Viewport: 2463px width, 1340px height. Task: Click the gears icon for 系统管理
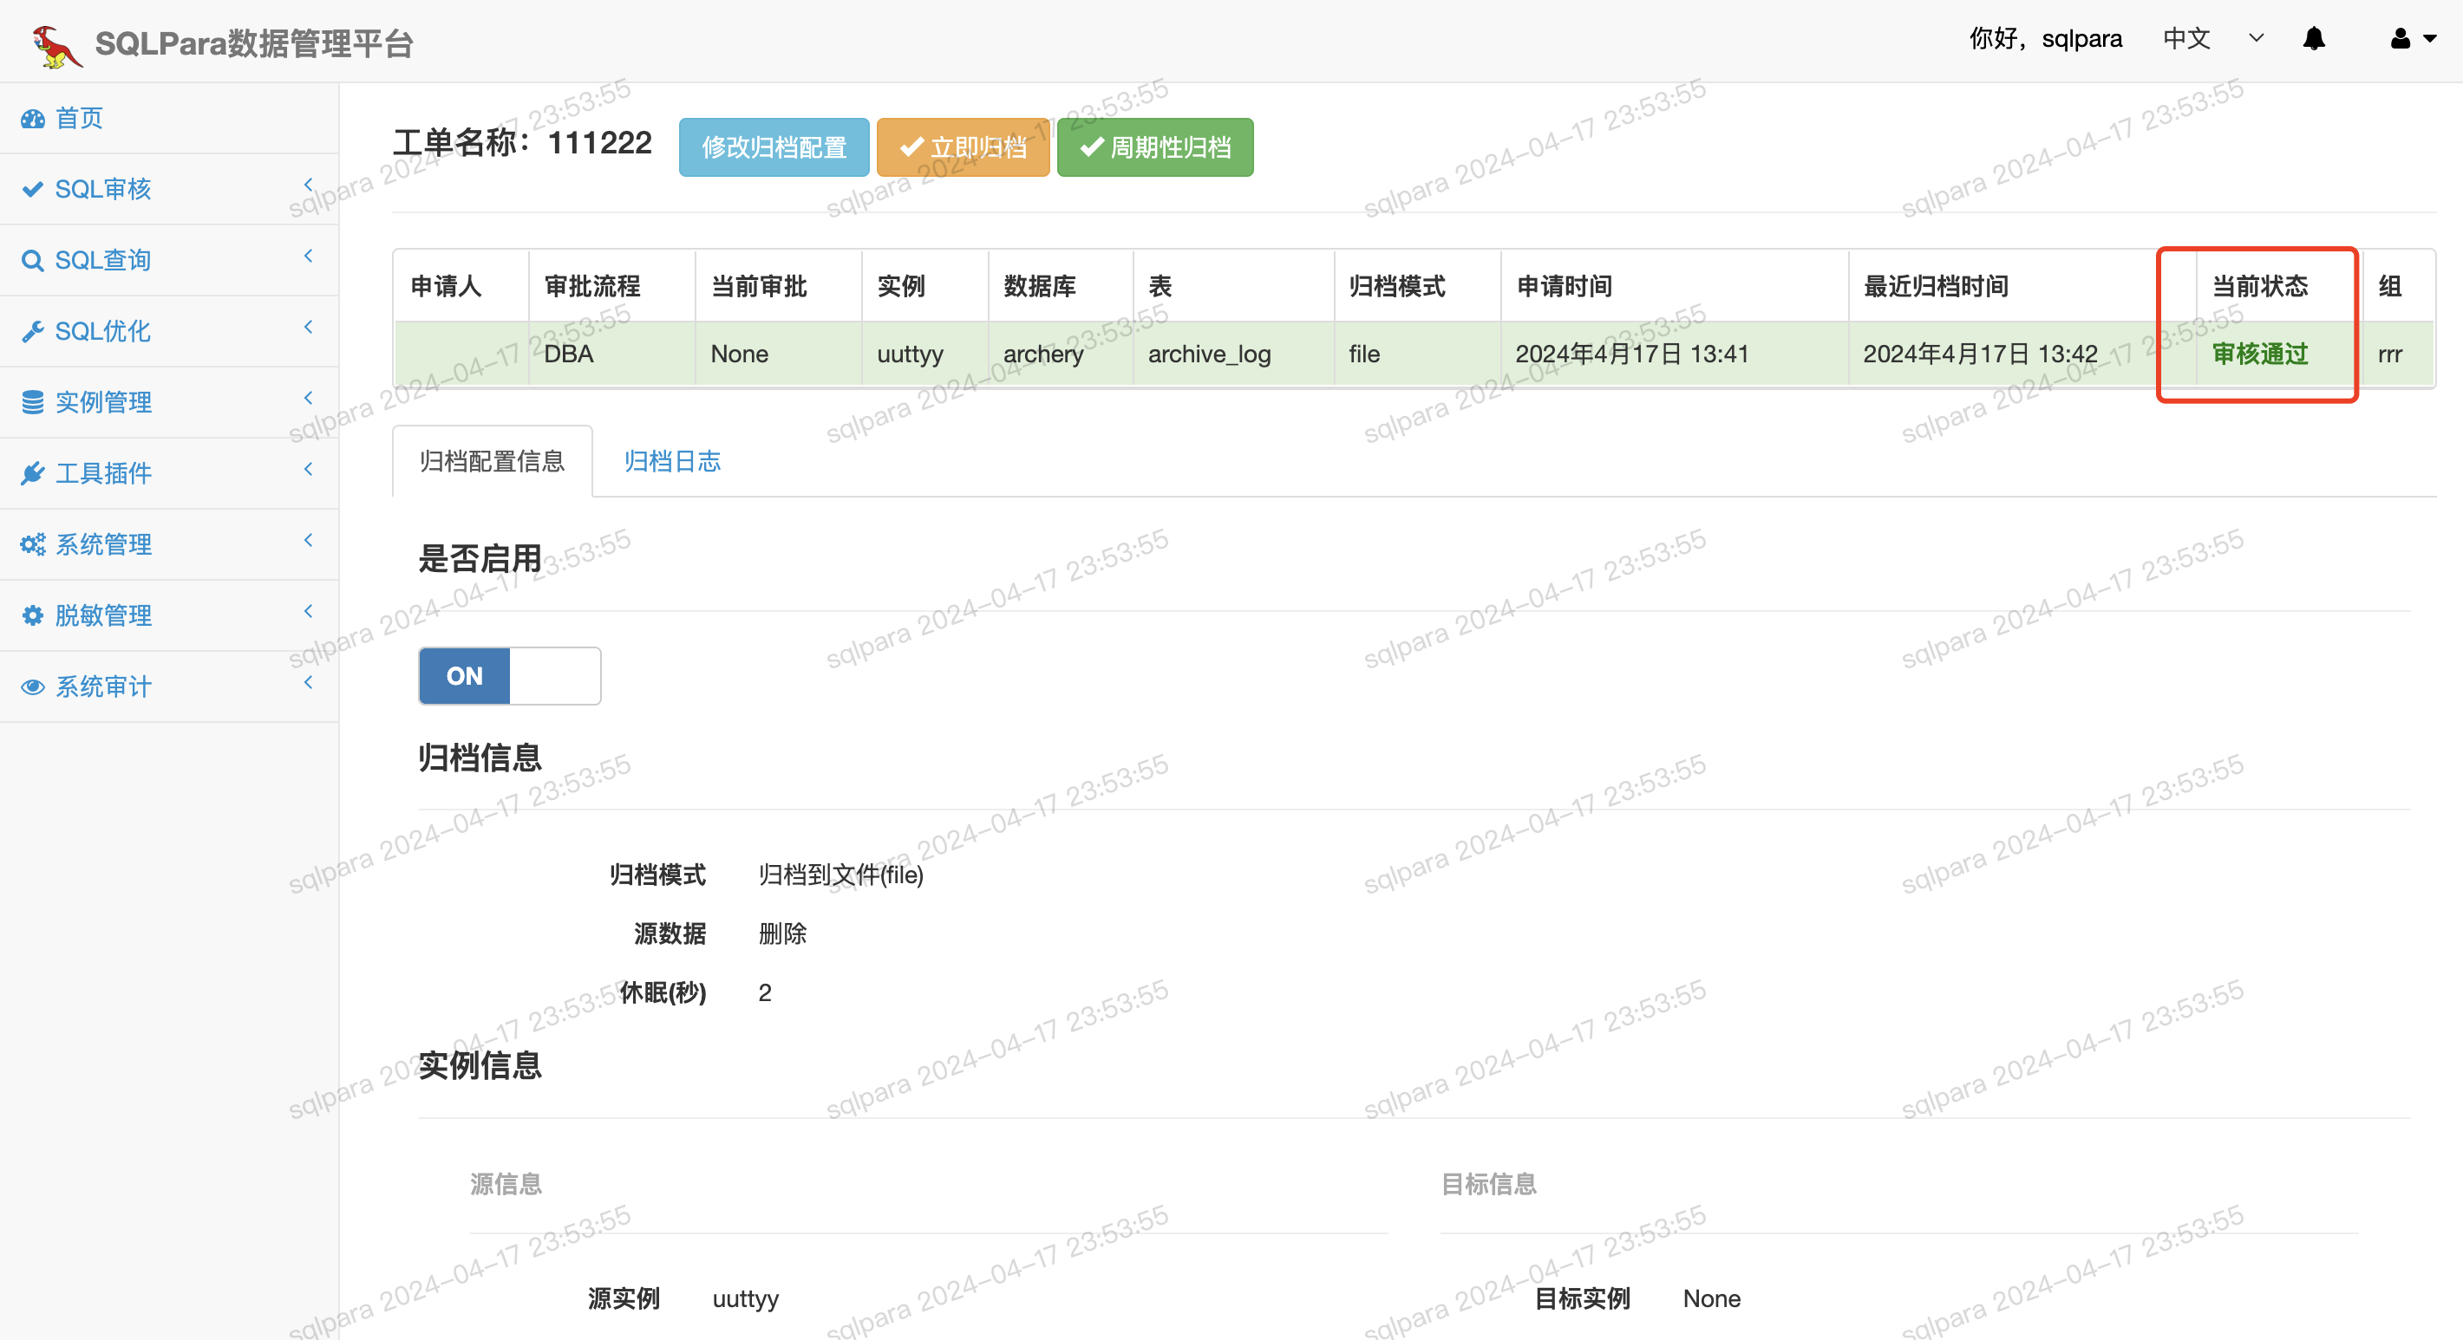[x=32, y=545]
